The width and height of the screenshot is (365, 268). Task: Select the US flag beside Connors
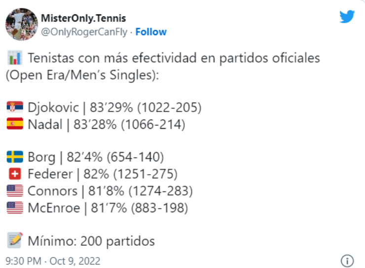(14, 191)
